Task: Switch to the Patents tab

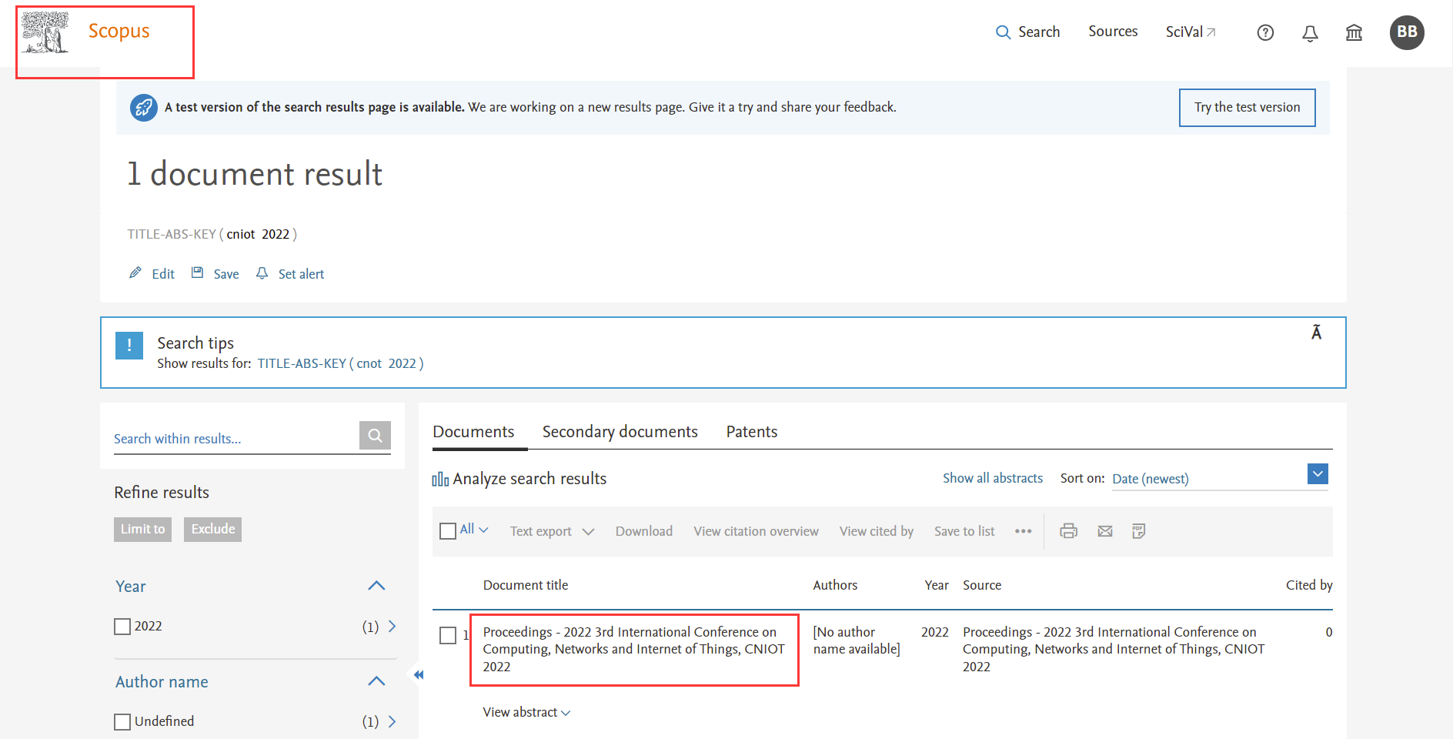Action: 751,432
